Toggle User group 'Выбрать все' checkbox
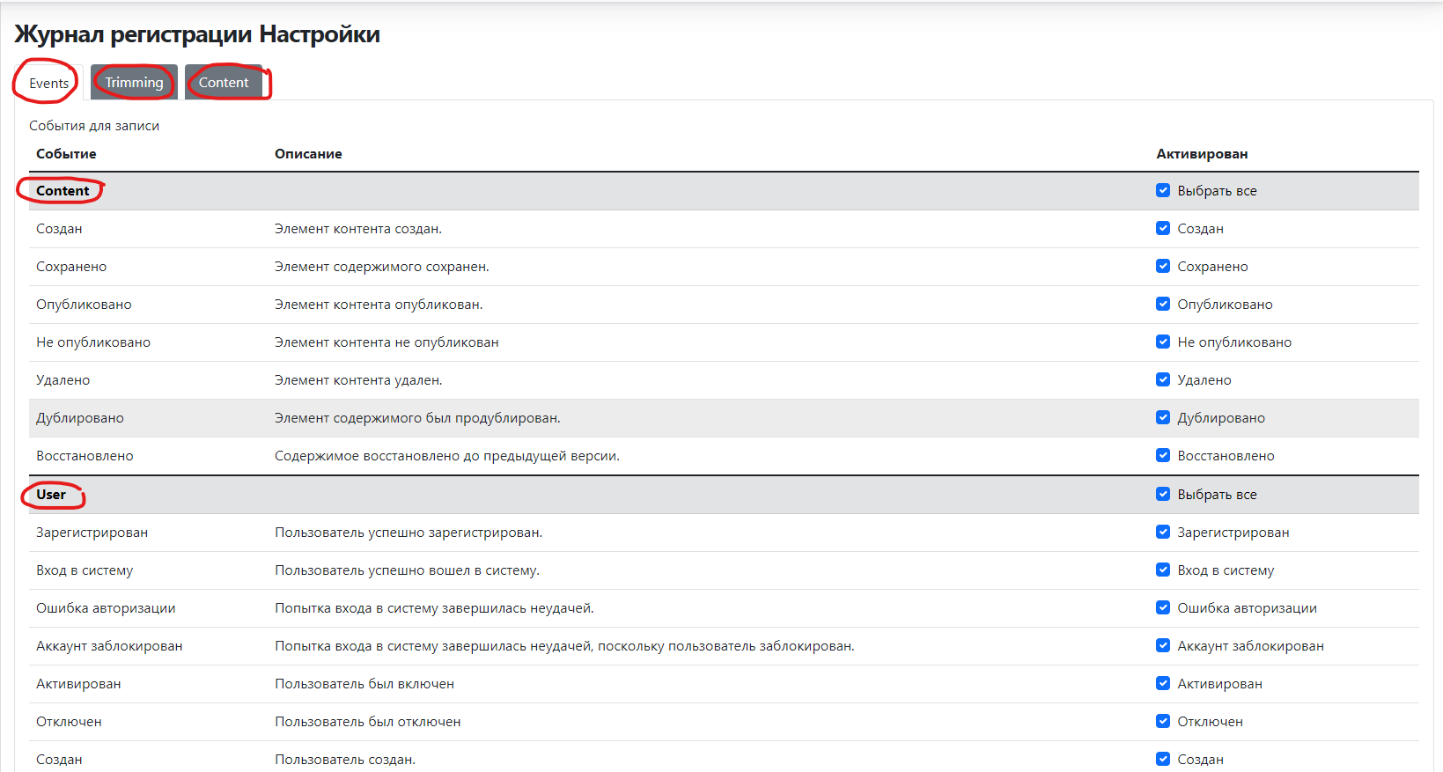The image size is (1443, 772). pyautogui.click(x=1163, y=495)
